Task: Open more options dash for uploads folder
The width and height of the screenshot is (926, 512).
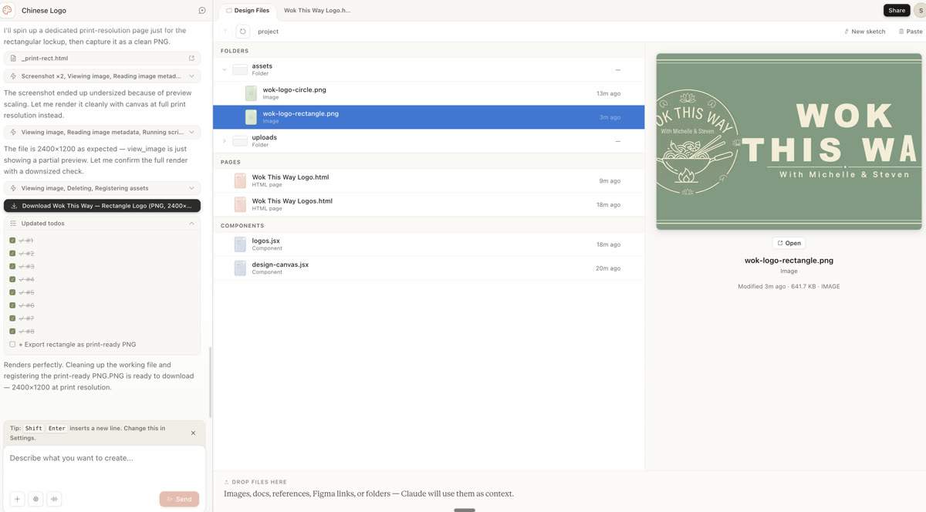Action: (618, 141)
